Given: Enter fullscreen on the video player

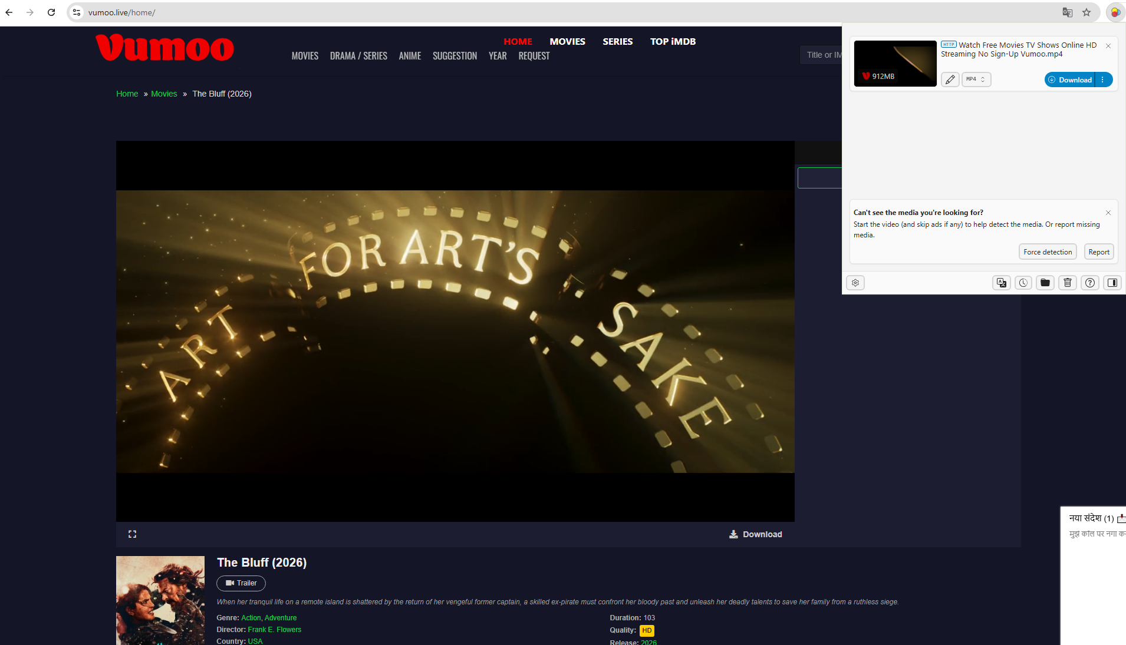Looking at the screenshot, I should tap(132, 534).
